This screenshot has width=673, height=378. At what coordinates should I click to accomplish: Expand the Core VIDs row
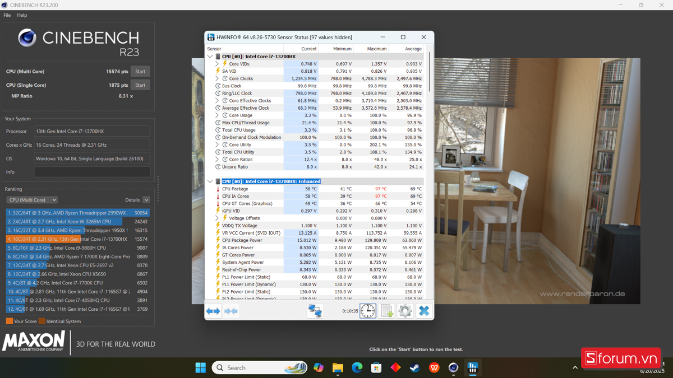click(x=217, y=64)
